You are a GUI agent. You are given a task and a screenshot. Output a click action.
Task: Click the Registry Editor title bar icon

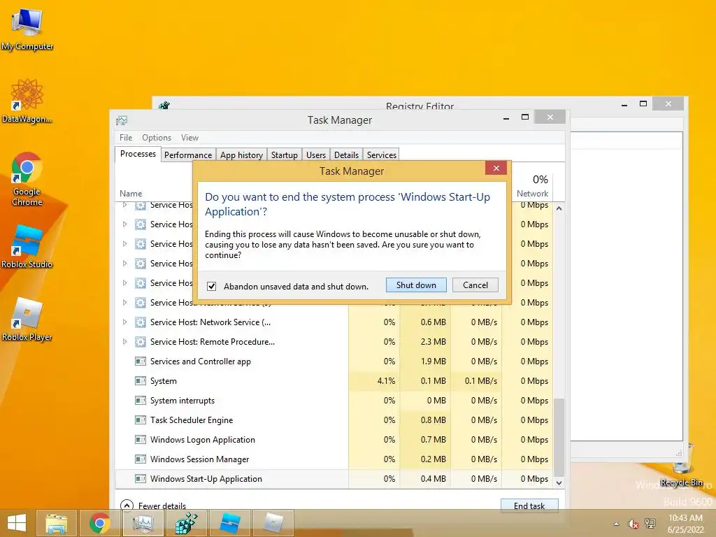coord(164,106)
